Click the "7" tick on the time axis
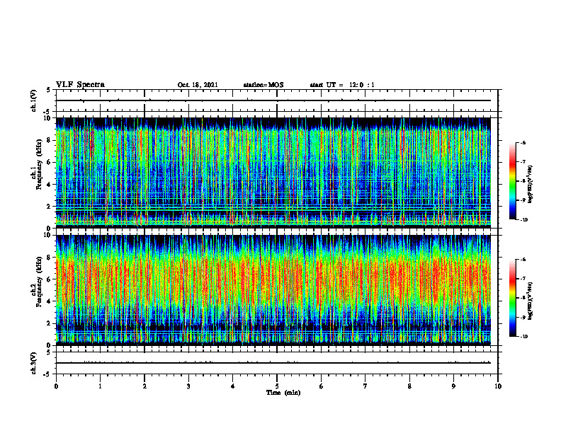The height and width of the screenshot is (433, 561). (x=365, y=386)
